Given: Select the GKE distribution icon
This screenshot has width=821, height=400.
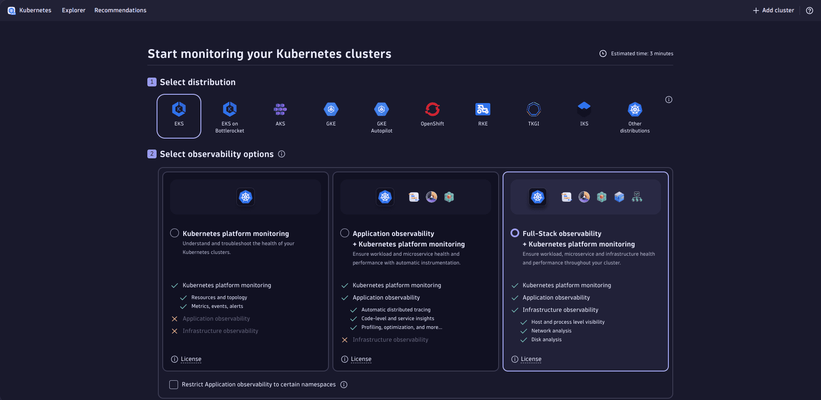Looking at the screenshot, I should [x=331, y=109].
